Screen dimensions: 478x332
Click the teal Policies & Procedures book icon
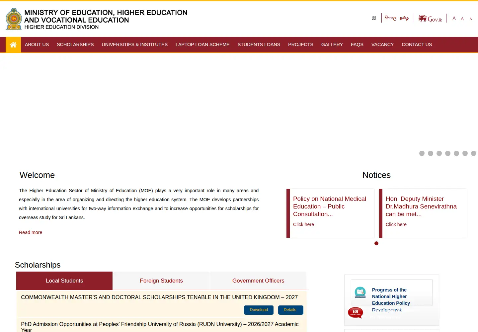click(360, 292)
